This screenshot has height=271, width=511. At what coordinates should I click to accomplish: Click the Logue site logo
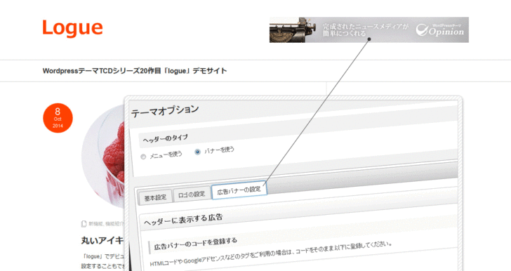tap(72, 28)
